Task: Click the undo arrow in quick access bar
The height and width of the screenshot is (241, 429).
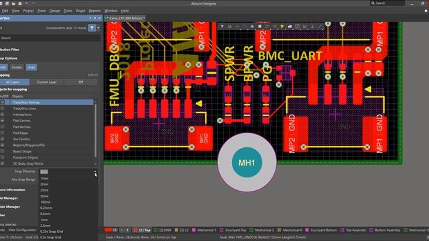Action: 27,3
